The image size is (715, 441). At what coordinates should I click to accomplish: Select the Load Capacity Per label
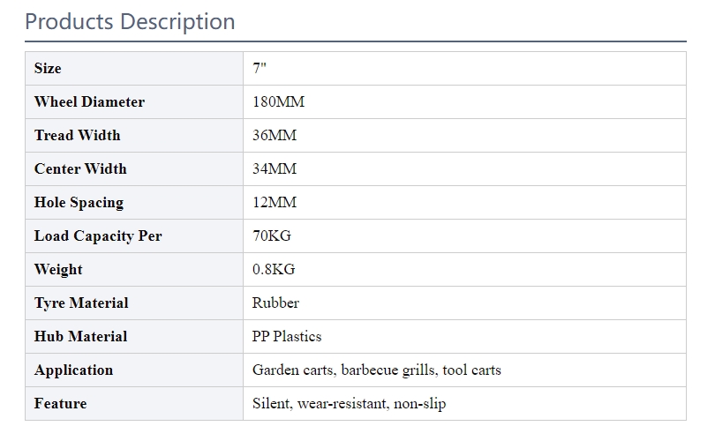(98, 236)
